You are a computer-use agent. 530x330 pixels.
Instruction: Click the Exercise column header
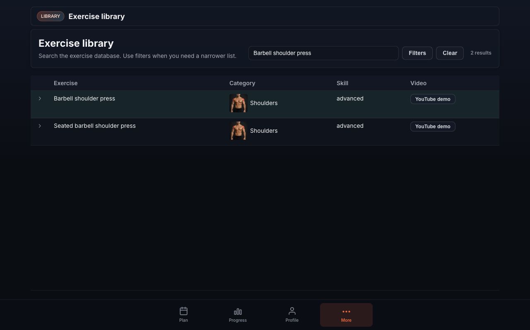tap(65, 83)
